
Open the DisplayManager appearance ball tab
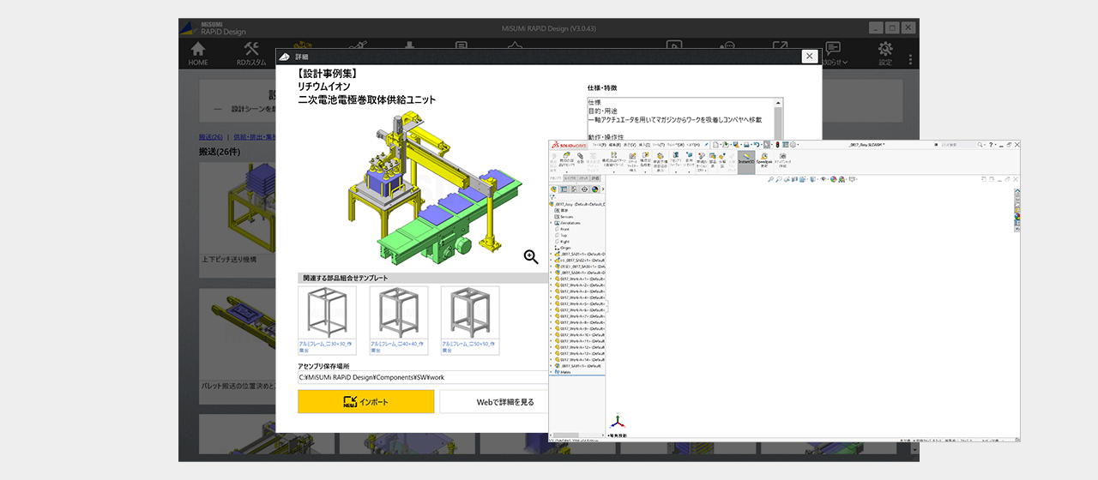(x=594, y=189)
